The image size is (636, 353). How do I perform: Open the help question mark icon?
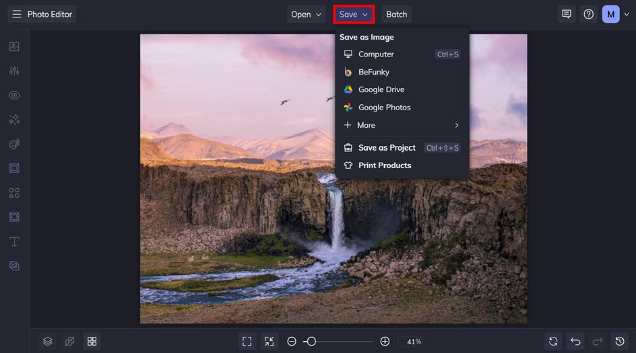tap(589, 14)
